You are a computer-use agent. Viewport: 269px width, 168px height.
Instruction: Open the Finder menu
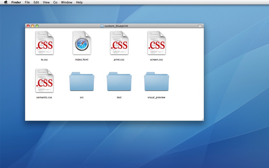coord(16,2)
